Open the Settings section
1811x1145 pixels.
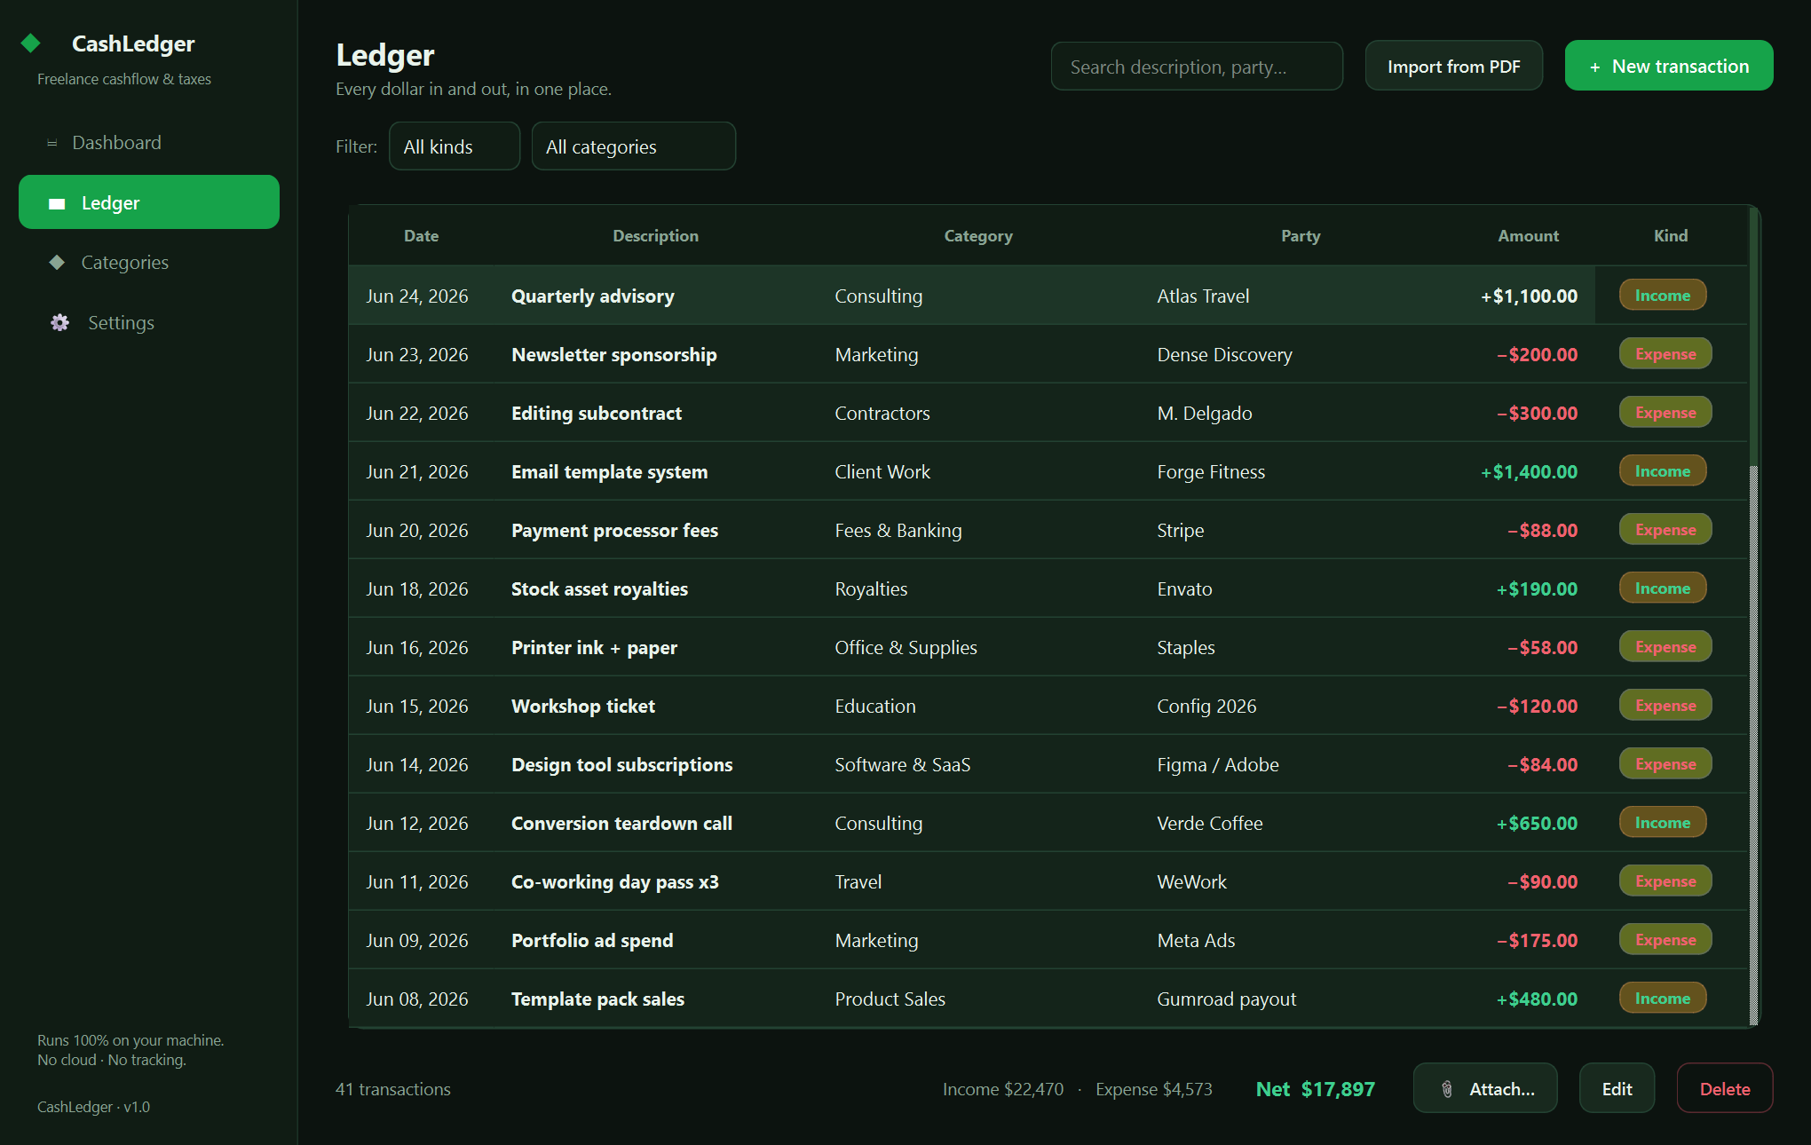149,322
